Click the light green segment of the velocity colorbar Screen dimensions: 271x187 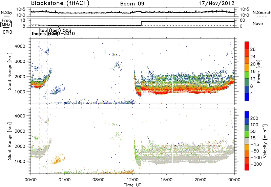click(x=247, y=134)
